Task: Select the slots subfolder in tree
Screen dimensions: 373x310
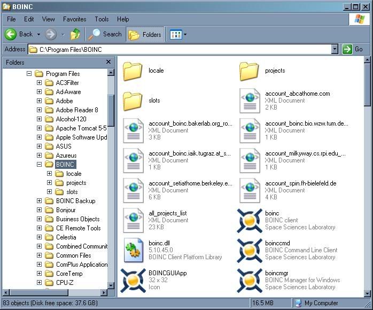Action: pos(72,192)
